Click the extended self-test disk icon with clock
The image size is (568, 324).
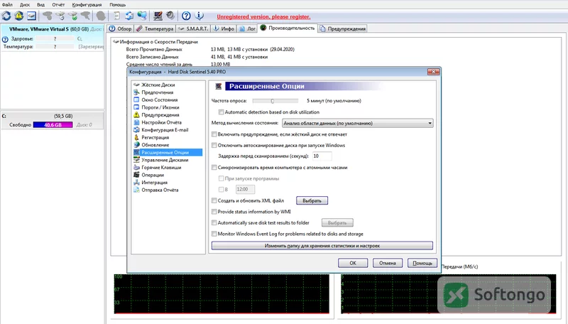(60, 16)
